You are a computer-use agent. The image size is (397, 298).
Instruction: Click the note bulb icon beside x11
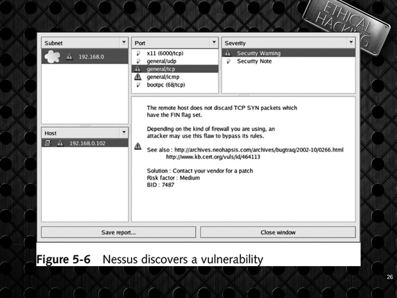pos(138,53)
